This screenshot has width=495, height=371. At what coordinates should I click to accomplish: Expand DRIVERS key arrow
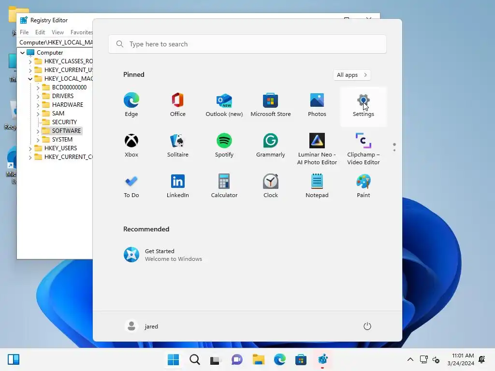click(x=38, y=96)
